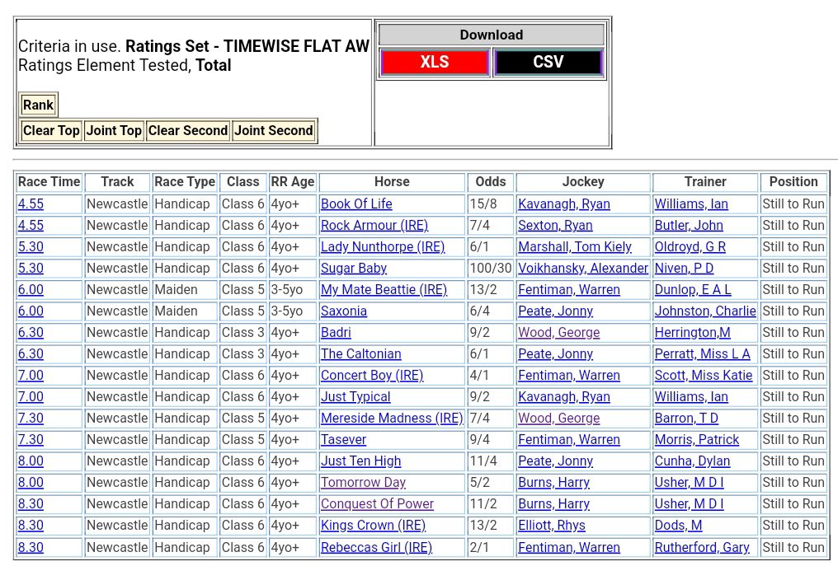Open jockey Marshall, Tom Kiely's link
This screenshot has width=838, height=580.
(574, 247)
